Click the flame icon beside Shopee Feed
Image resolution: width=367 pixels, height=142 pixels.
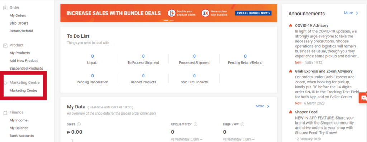tap(291, 112)
